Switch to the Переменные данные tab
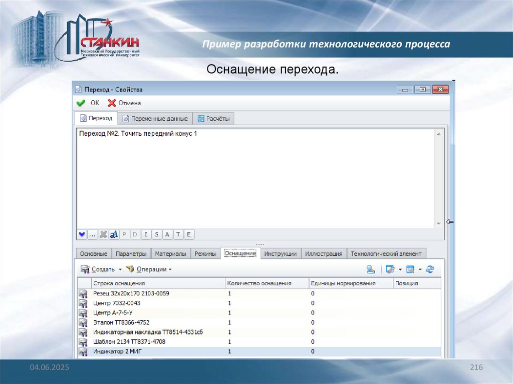Viewport: 513px width, 384px height. (155, 119)
